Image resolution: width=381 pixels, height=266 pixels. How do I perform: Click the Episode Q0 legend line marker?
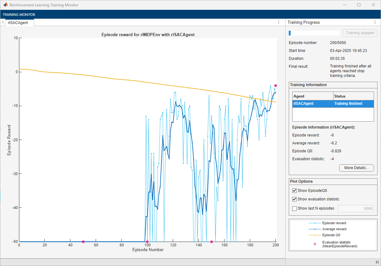pos(314,235)
